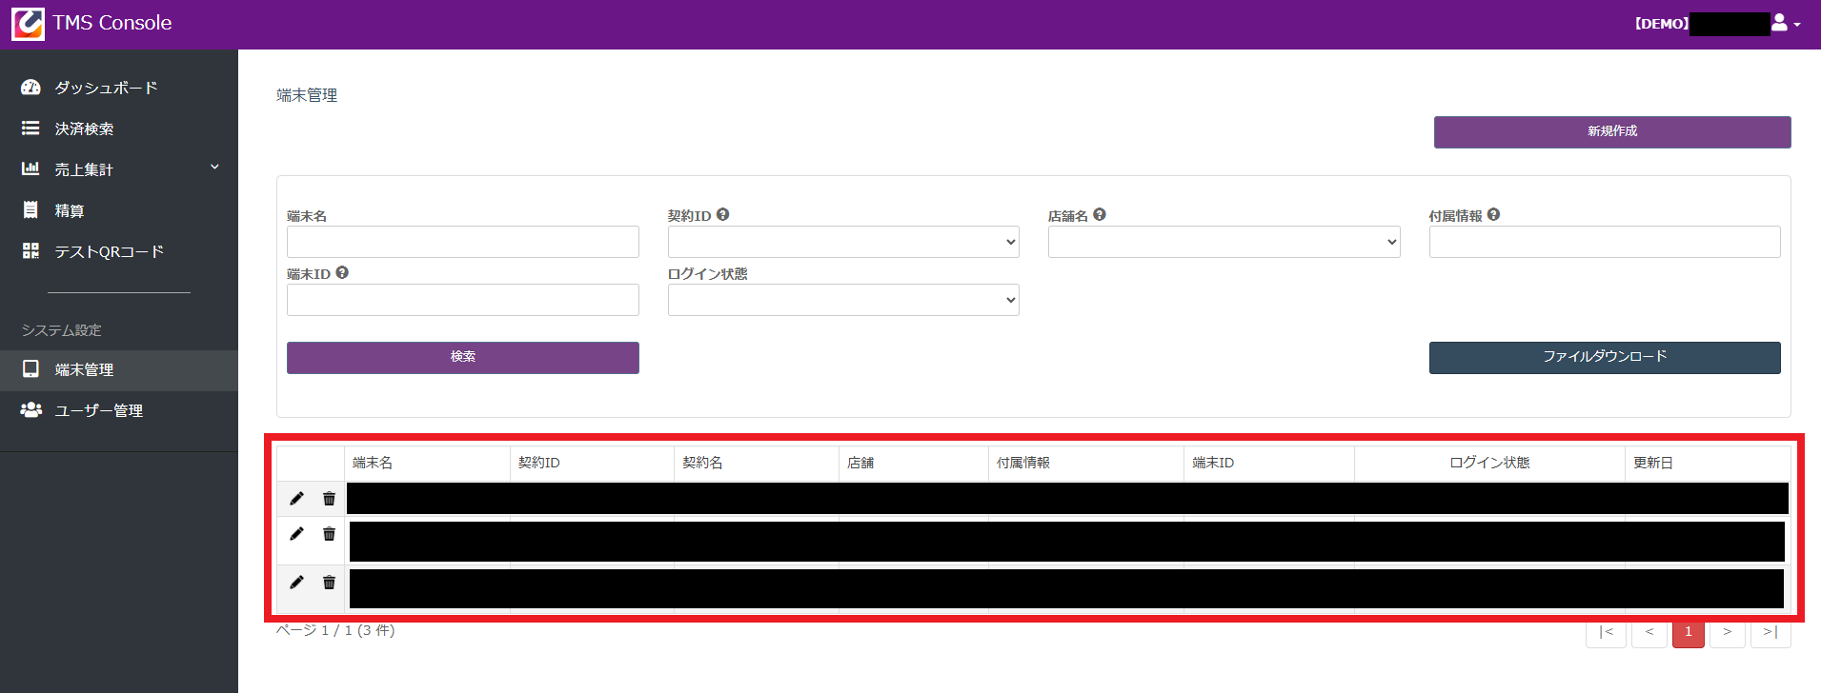Click the 検索 button
This screenshot has height=693, width=1821.
(463, 357)
